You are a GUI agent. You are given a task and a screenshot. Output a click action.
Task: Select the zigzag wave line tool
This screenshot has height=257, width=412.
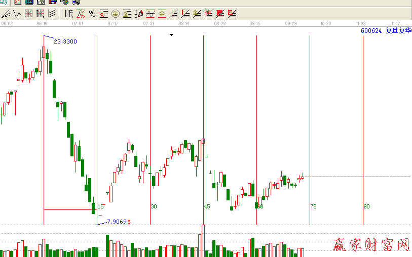pyautogui.click(x=17, y=14)
